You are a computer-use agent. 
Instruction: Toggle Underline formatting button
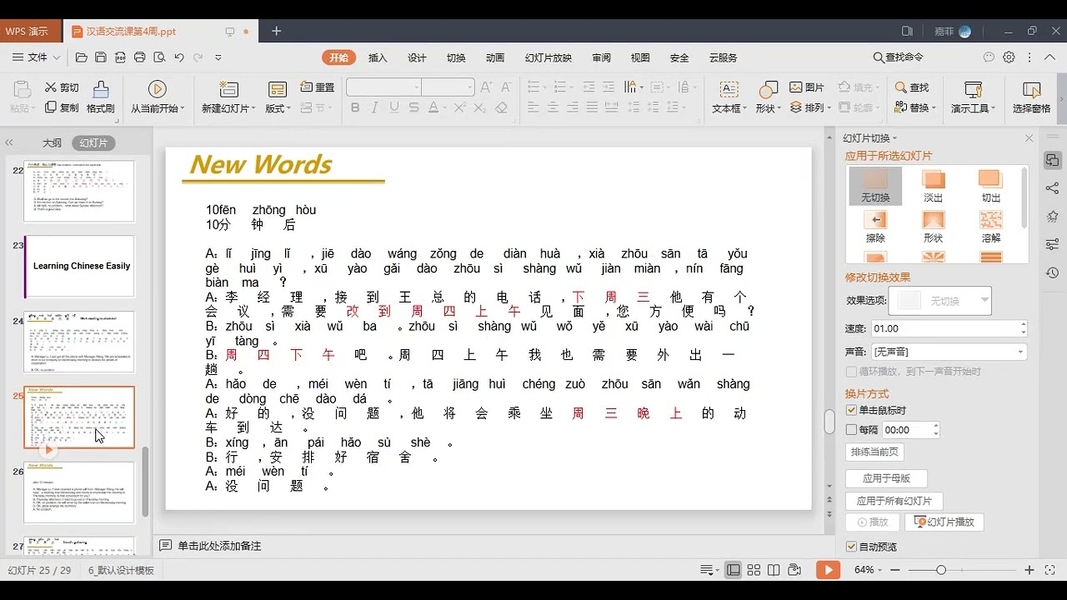[394, 107]
